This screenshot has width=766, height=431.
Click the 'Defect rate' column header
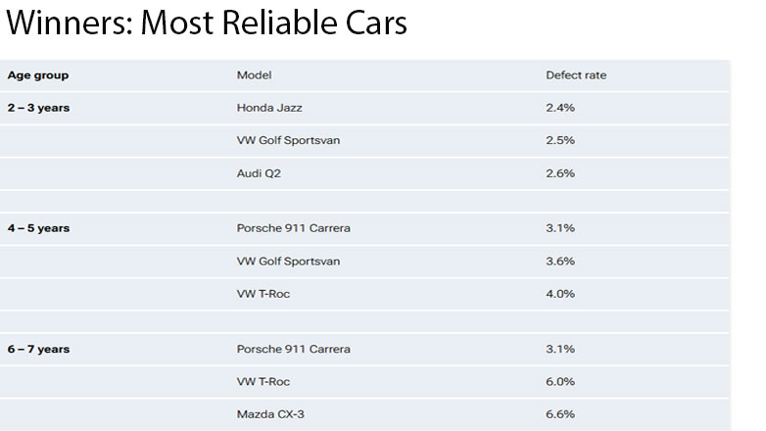pos(576,75)
